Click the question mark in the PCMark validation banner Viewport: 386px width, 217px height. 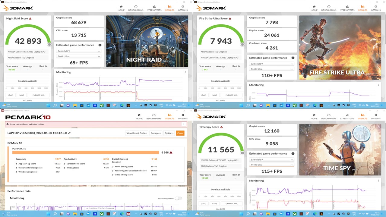click(x=183, y=124)
